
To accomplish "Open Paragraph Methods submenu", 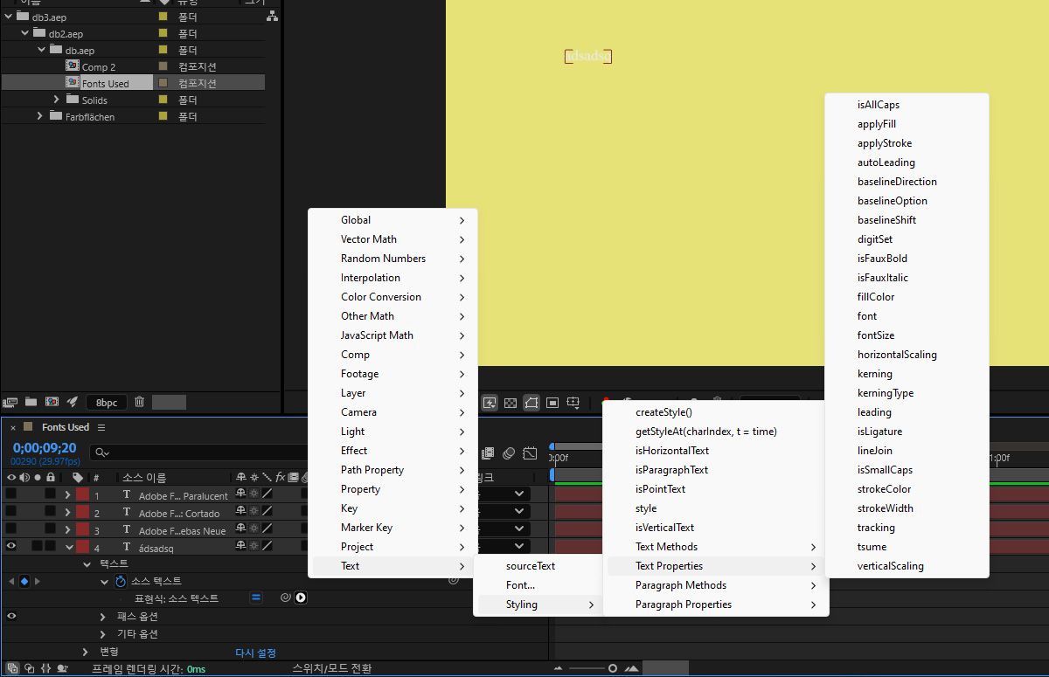I will [x=716, y=585].
